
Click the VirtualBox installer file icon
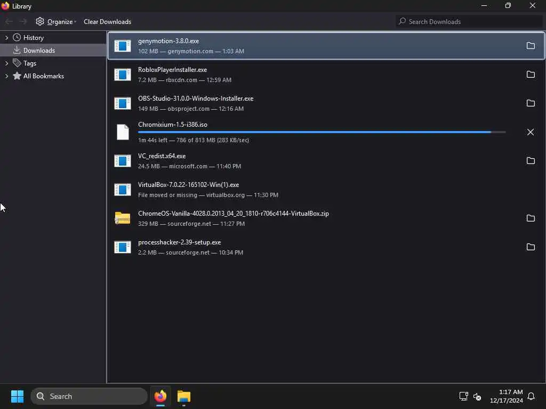click(x=123, y=190)
